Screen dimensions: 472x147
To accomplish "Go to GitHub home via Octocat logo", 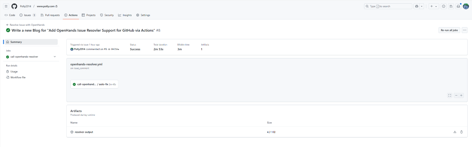I will point(14,6).
